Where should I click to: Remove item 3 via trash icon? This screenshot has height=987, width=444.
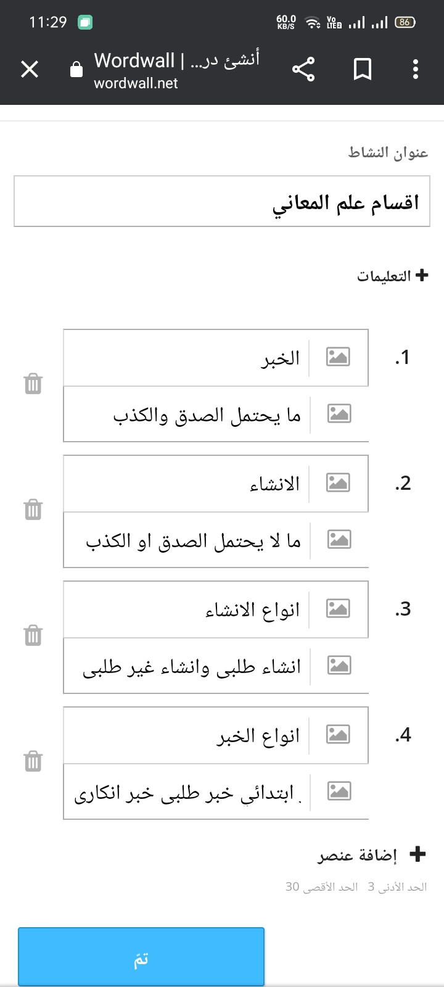33,635
